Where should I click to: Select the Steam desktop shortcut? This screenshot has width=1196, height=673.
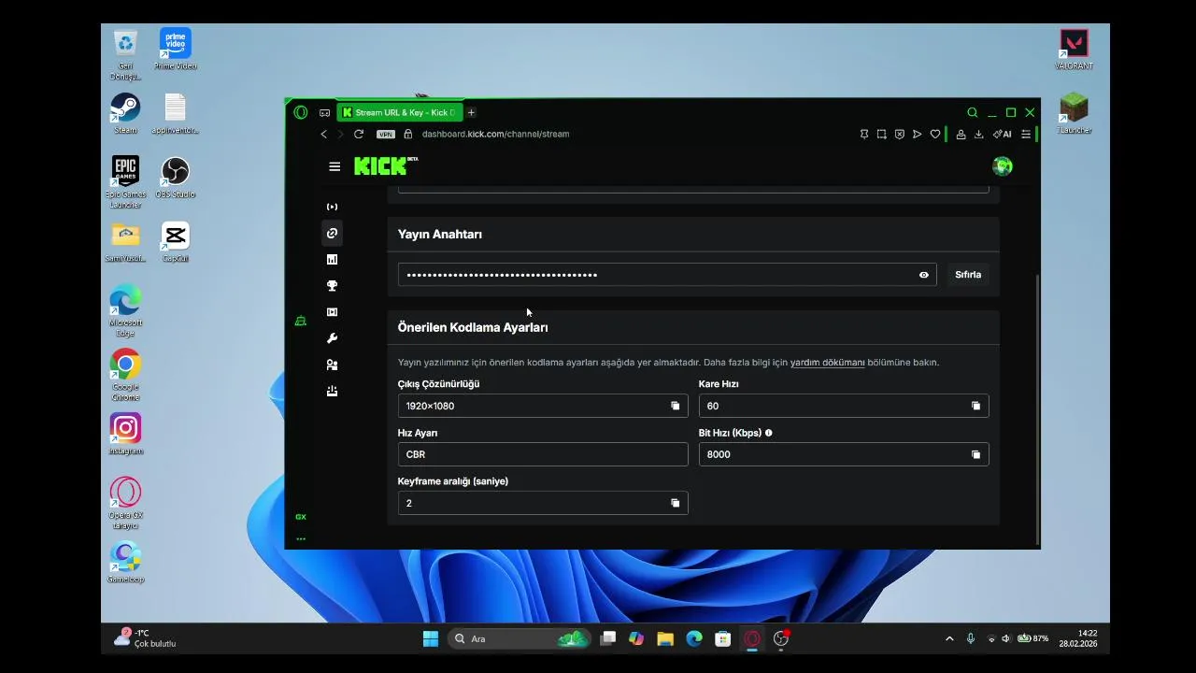(125, 113)
